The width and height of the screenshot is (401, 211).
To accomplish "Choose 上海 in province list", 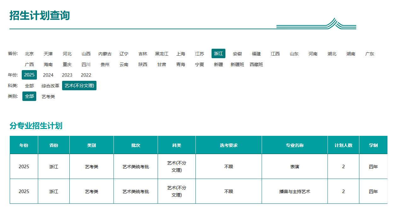I will pos(181,54).
